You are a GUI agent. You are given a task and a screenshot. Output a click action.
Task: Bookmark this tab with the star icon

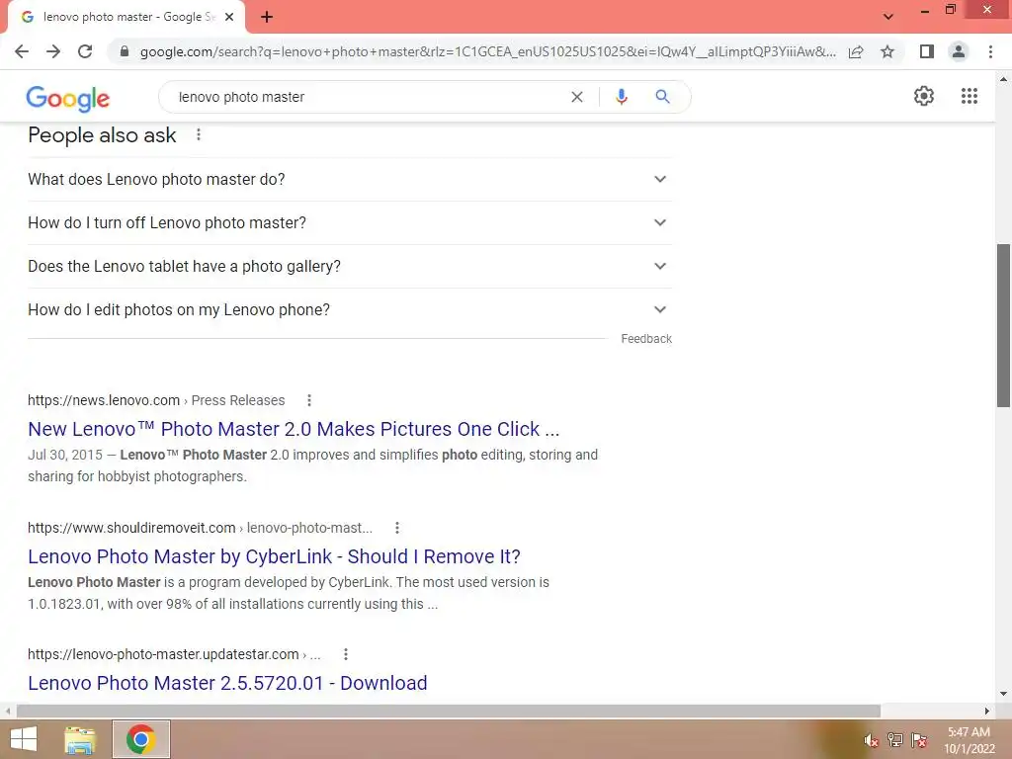click(887, 51)
